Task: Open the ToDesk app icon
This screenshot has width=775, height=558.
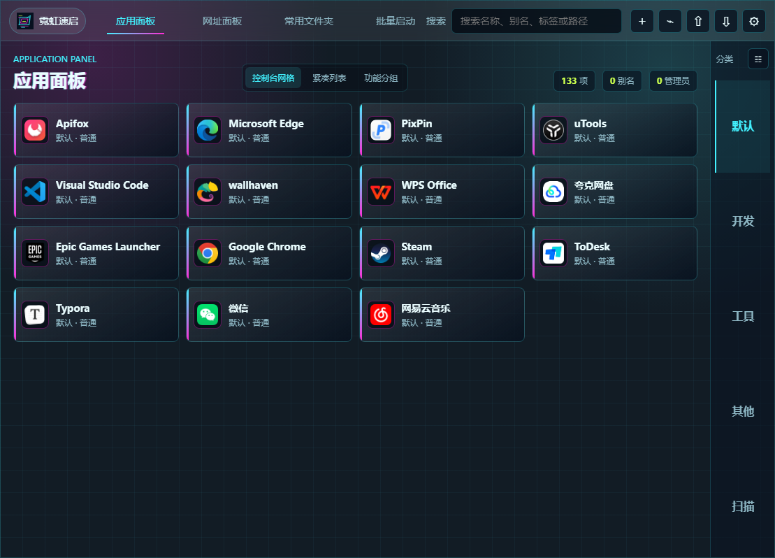Action: [553, 253]
